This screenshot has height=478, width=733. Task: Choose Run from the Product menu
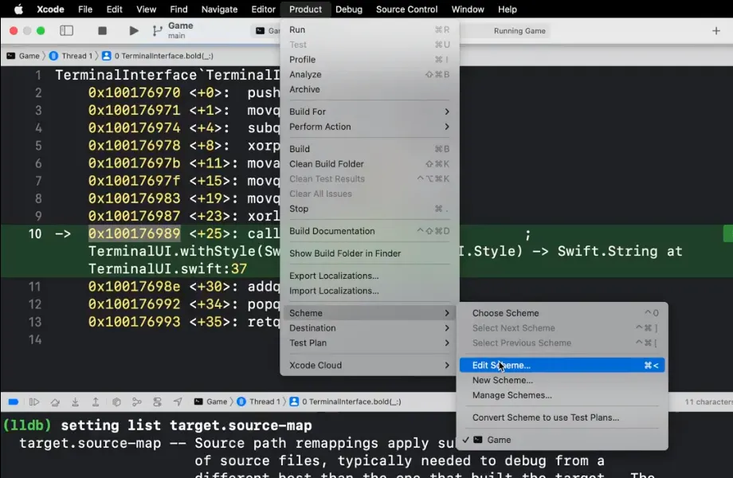click(370, 30)
